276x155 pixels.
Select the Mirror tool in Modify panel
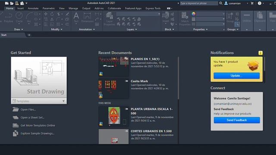pos(52,19)
